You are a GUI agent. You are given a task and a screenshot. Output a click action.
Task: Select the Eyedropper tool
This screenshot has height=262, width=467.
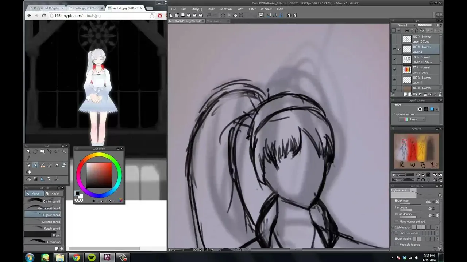tap(28, 158)
